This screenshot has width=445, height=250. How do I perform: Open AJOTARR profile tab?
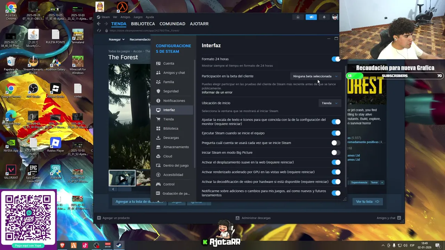pos(199,24)
